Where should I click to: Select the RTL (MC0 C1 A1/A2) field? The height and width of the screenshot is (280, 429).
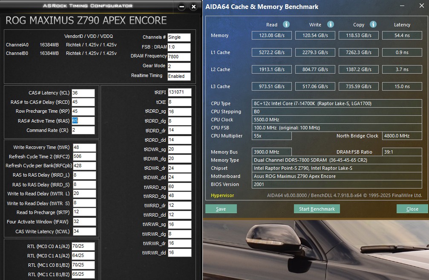coord(83,256)
